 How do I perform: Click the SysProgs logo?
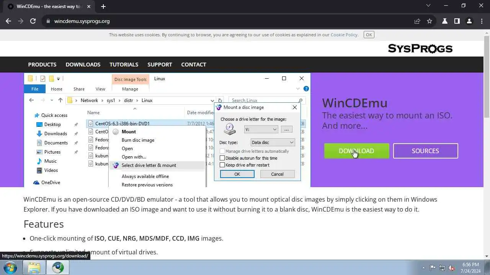[x=420, y=49]
